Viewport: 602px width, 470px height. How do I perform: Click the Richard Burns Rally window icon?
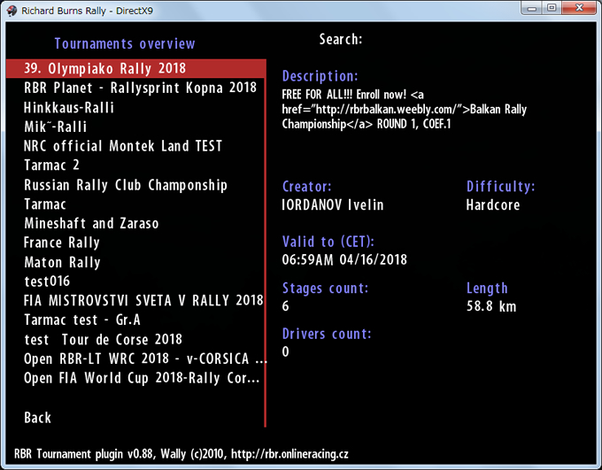click(12, 11)
